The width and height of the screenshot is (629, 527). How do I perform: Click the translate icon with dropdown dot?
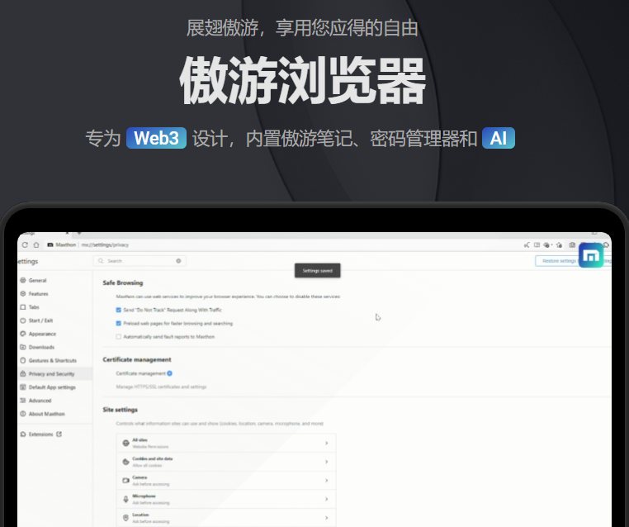click(548, 245)
